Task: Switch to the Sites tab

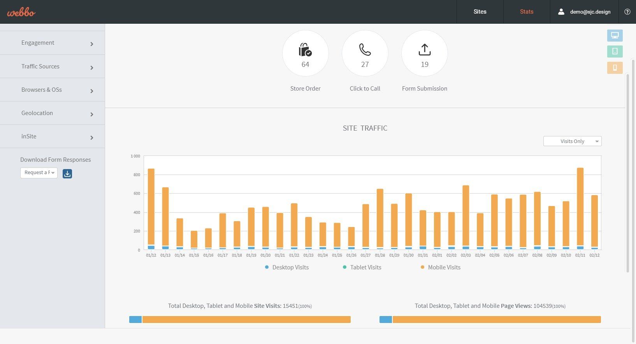Action: pyautogui.click(x=480, y=12)
